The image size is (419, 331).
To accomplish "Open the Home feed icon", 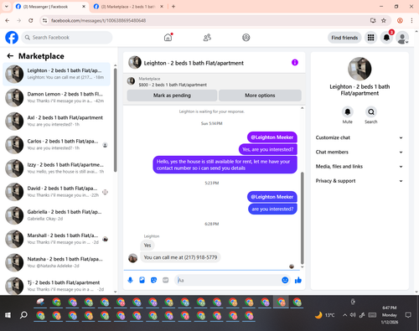I will pyautogui.click(x=168, y=38).
